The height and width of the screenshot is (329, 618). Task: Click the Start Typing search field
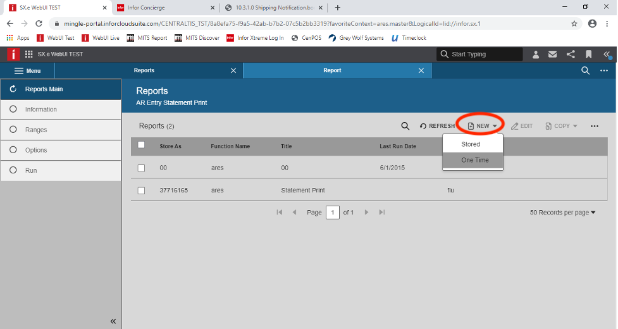479,54
